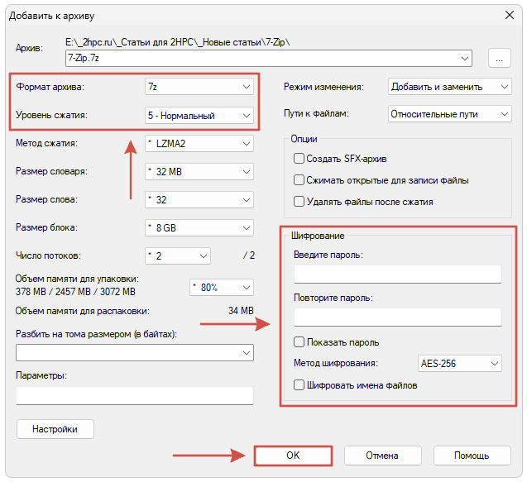Open the word size dropdown showing 32
The width and height of the screenshot is (527, 482).
pos(199,200)
